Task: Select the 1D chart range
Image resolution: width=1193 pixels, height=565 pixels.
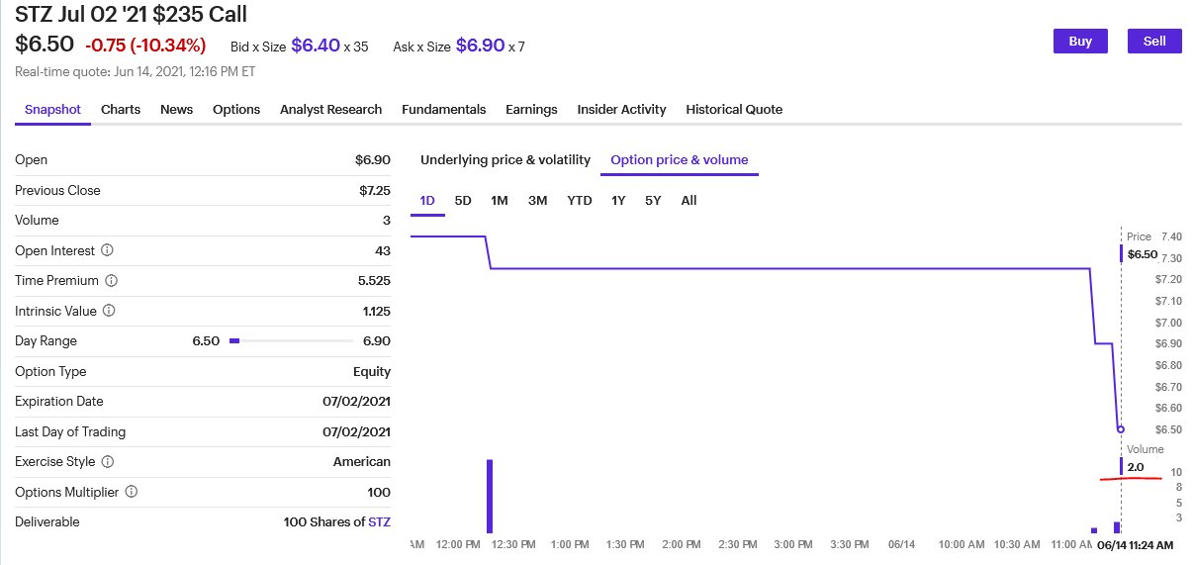Action: pyautogui.click(x=427, y=201)
